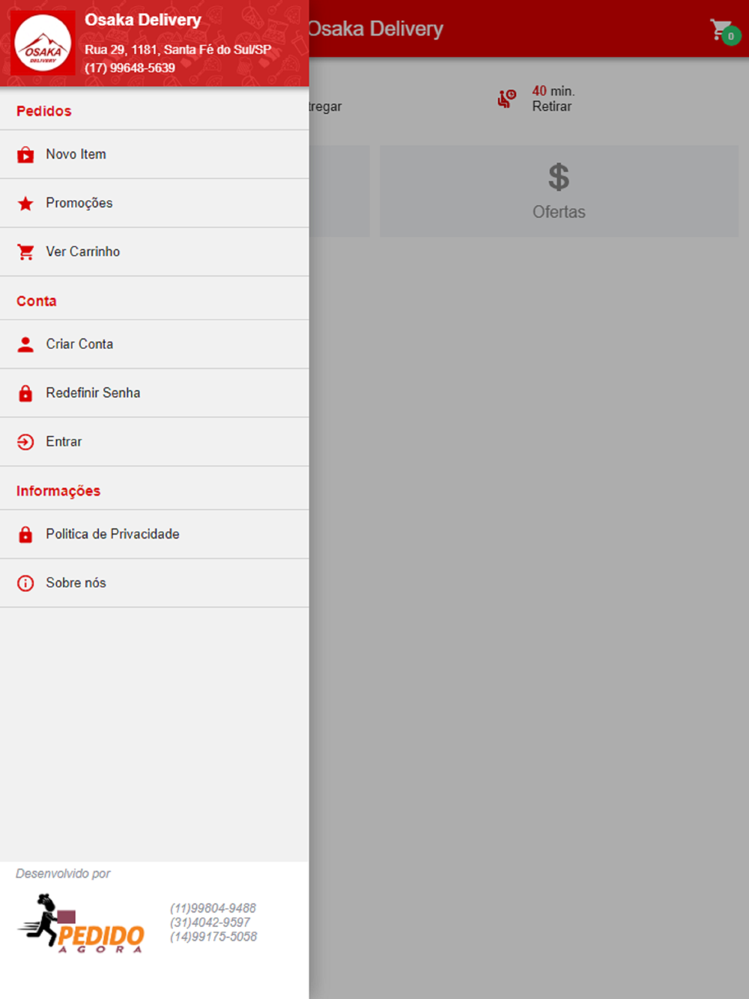Click the shopping bag icon beside Novo Item
This screenshot has height=999, width=749.
25,155
